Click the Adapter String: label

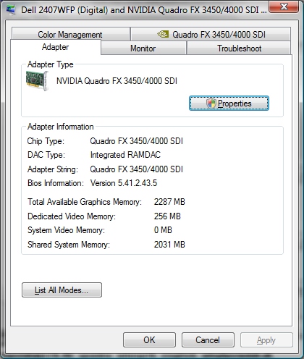[53, 169]
